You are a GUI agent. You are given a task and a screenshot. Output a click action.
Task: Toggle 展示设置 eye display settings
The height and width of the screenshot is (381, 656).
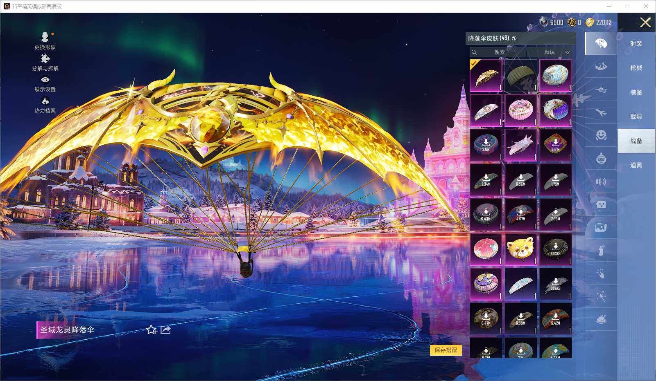[45, 80]
